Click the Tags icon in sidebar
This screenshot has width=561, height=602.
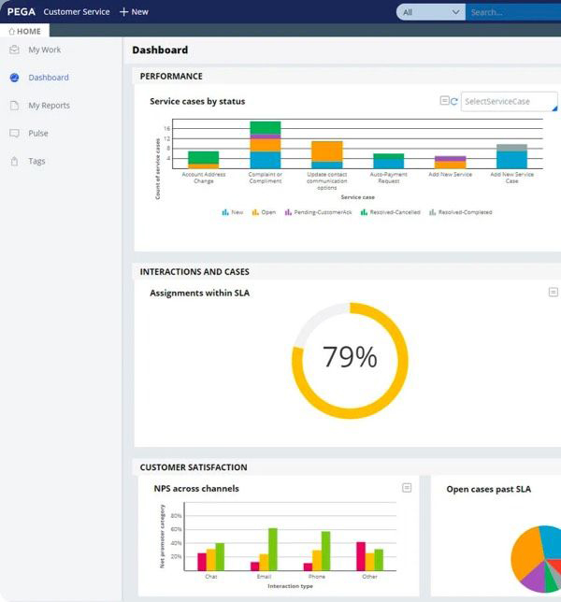click(x=14, y=162)
